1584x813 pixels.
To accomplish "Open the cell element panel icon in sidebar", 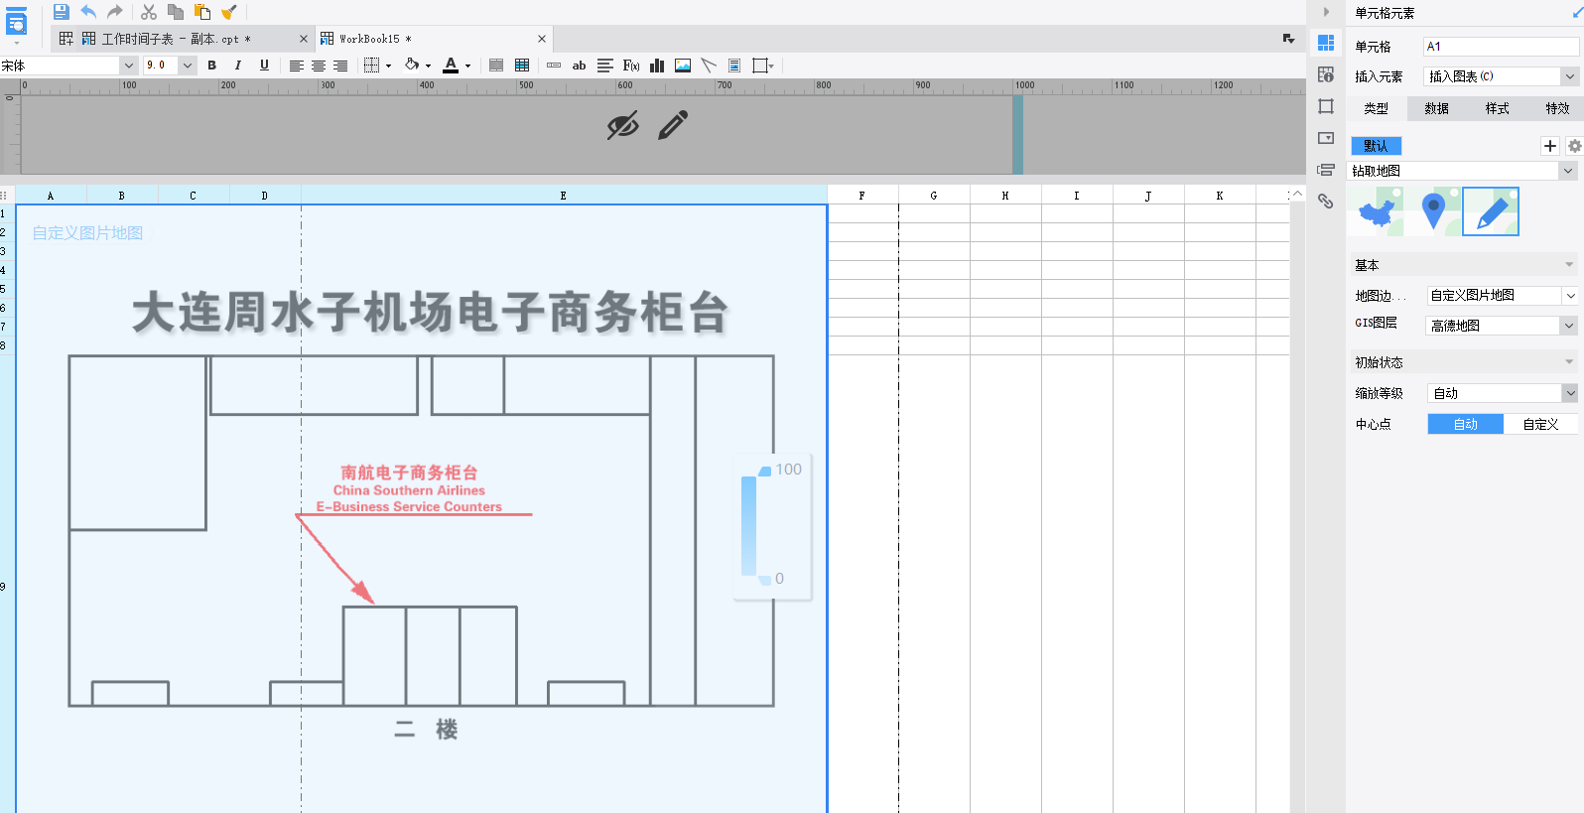I will [1326, 43].
